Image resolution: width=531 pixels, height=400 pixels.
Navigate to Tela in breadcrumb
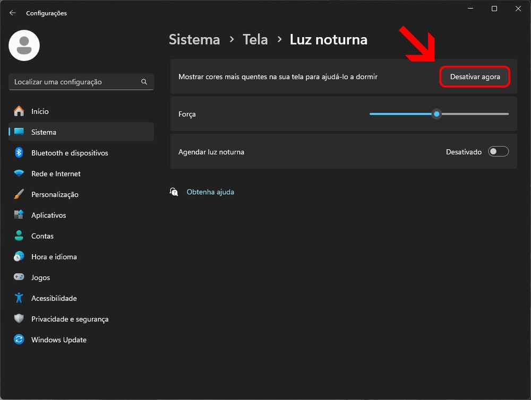click(x=255, y=39)
